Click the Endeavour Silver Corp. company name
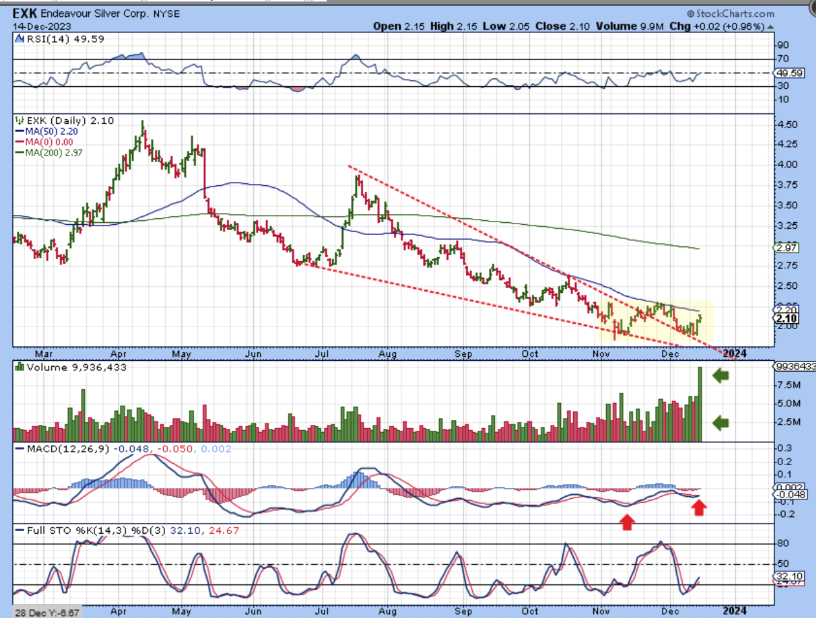816x618 pixels. [95, 14]
